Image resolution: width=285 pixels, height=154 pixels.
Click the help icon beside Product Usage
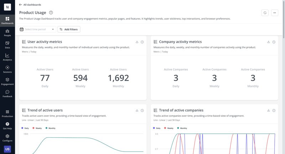[x=51, y=12]
